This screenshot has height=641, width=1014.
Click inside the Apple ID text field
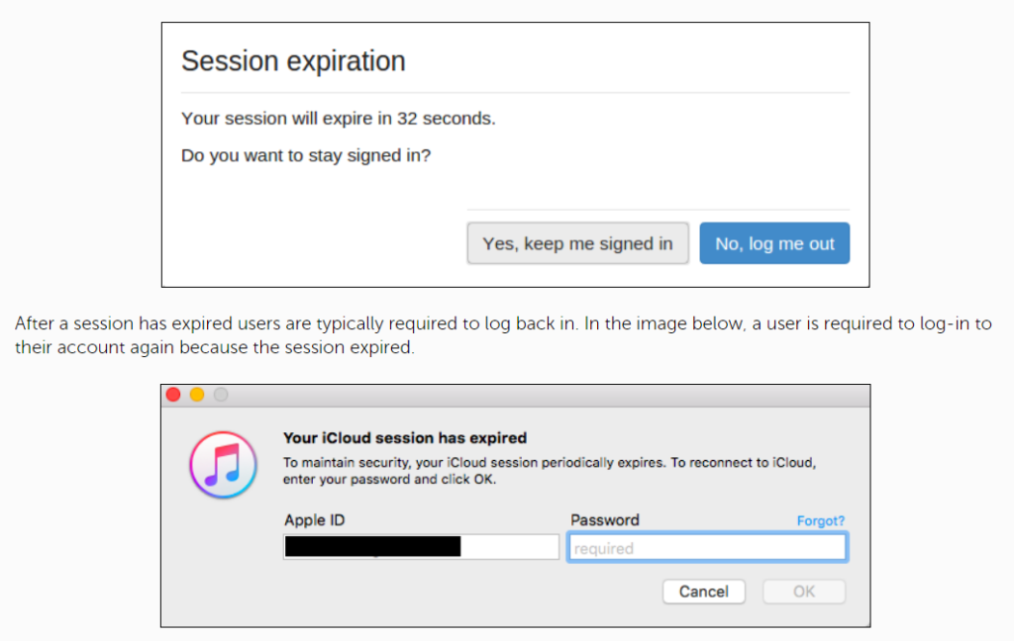[510, 547]
